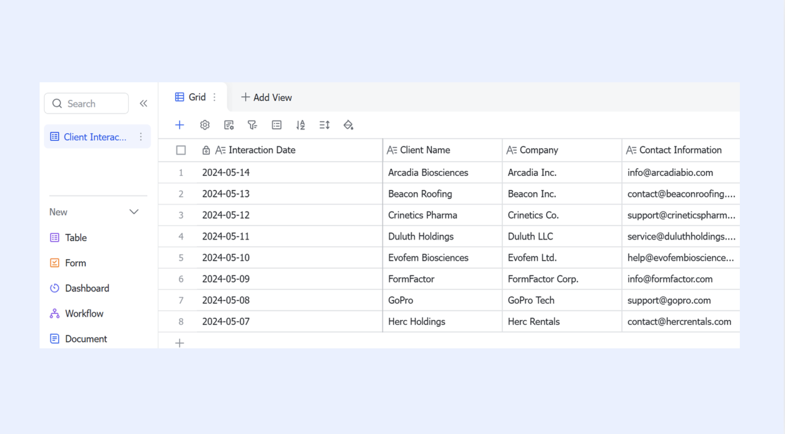Select the Duluth Holdings cell
785x434 pixels.
point(443,236)
